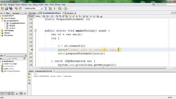
Task: Build the project with hammer icon
Action: click(46, 9)
